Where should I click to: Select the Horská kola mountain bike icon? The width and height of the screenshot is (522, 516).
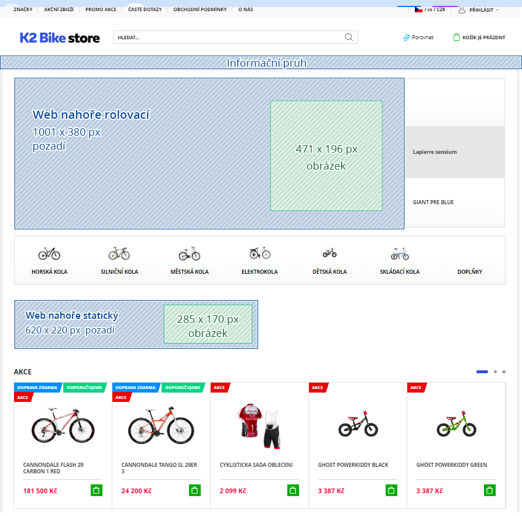(49, 253)
